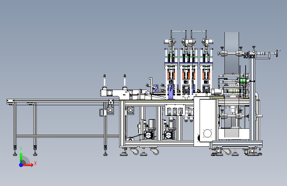Click the green Y axis arrow of the triad
Screen dimensions: 287x186
[x=21, y=157]
